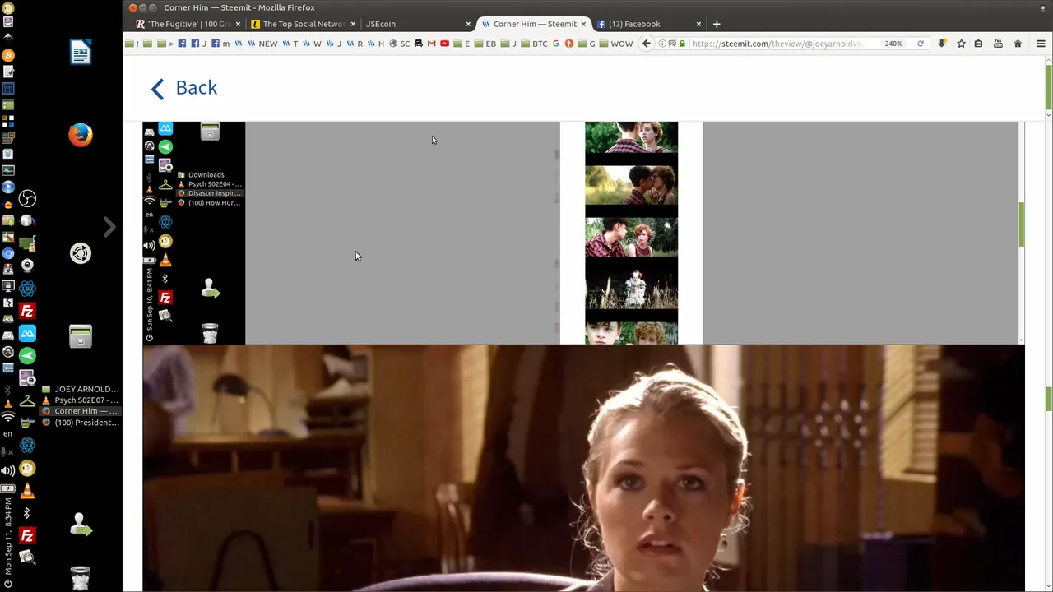Open the Gmail bookmark icon
This screenshot has width=1053, height=592.
pyautogui.click(x=431, y=44)
